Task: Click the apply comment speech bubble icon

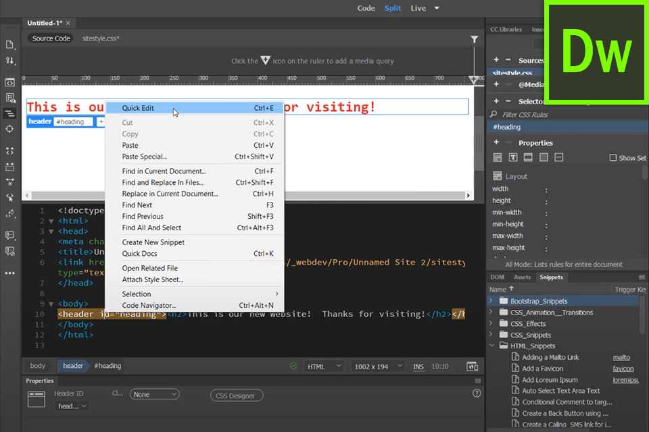Action: tap(9, 235)
